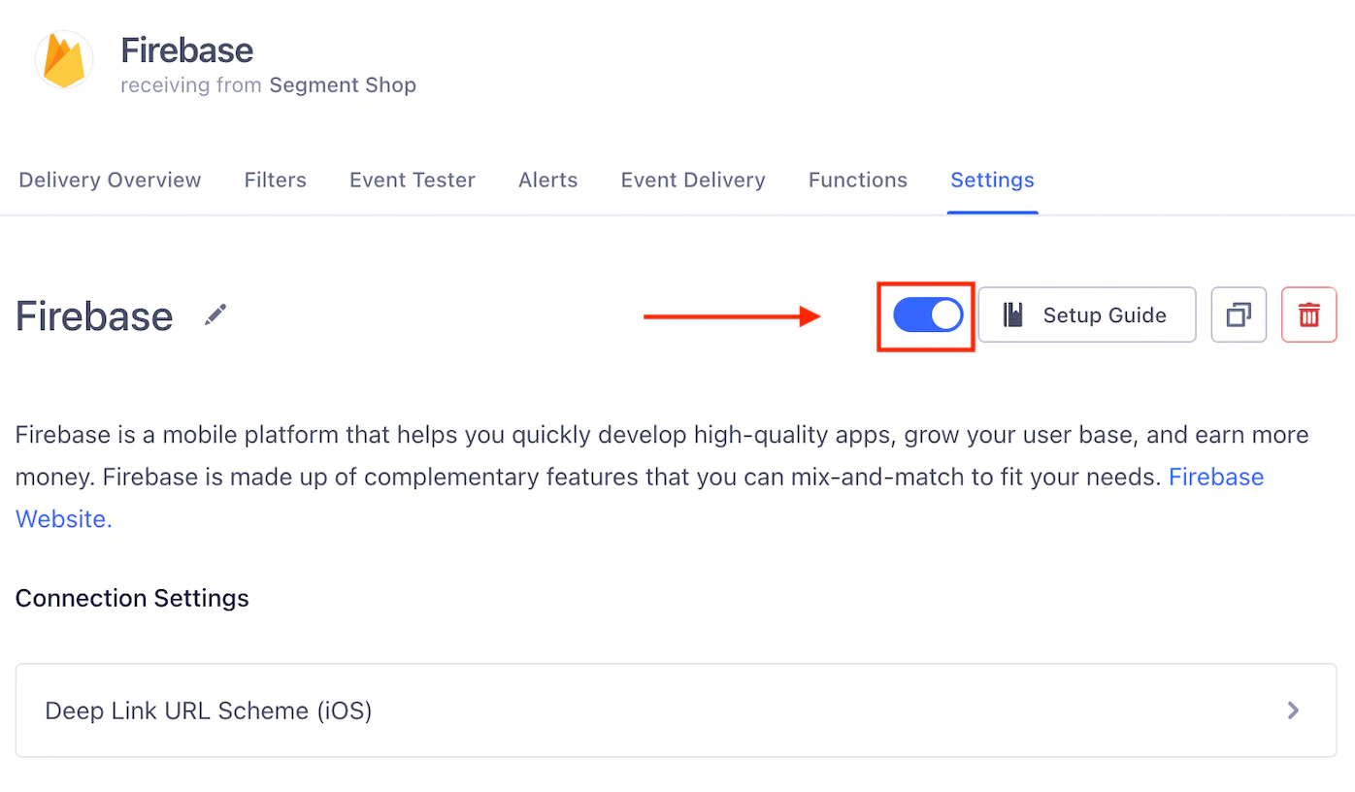Open the Filters tab
The height and width of the screenshot is (792, 1355).
(276, 180)
